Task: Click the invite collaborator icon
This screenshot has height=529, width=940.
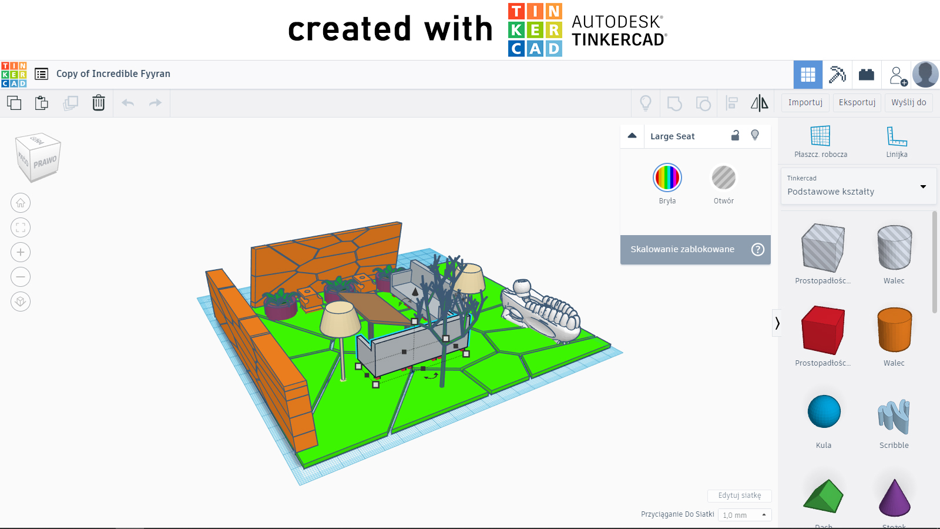Action: tap(897, 75)
